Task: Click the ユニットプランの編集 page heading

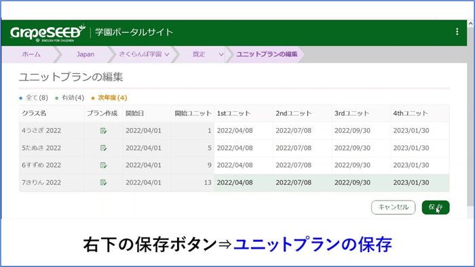Action: pyautogui.click(x=71, y=77)
